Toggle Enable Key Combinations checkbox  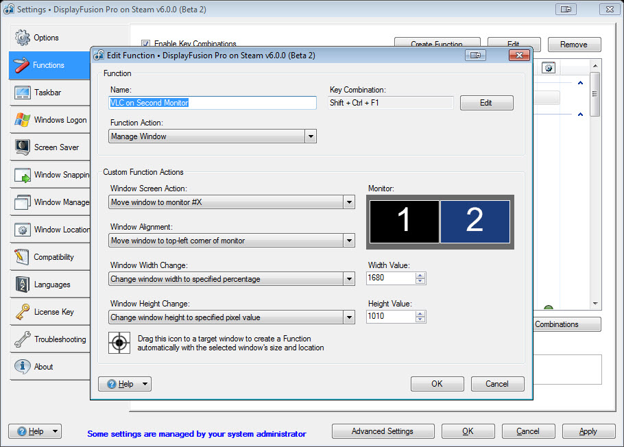[x=145, y=43]
